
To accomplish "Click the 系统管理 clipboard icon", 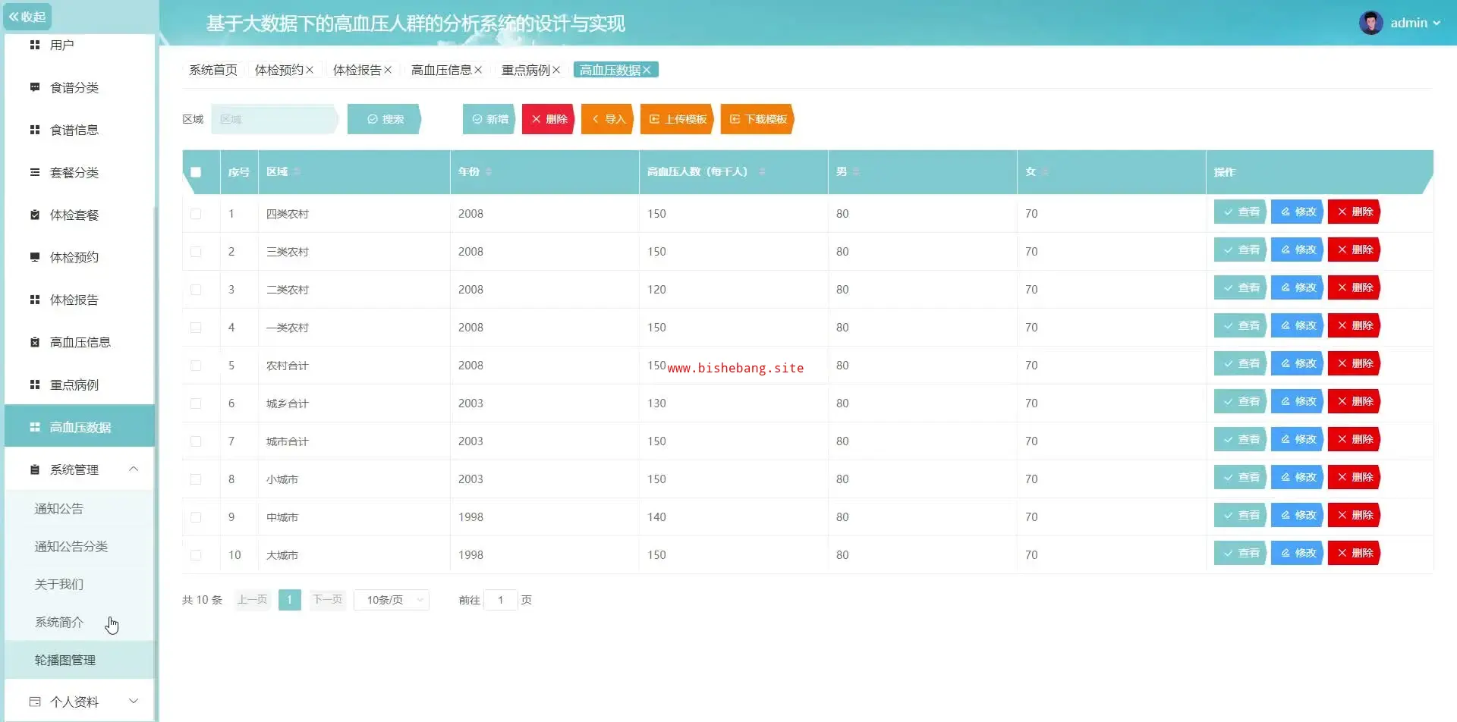I will click(35, 469).
